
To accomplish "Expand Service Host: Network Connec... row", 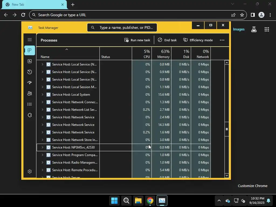I will pyautogui.click(x=42, y=102).
